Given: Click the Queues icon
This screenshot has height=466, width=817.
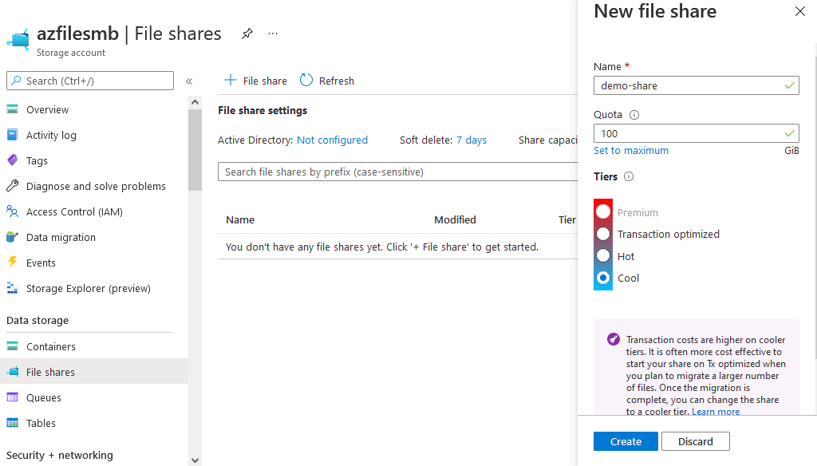Looking at the screenshot, I should pyautogui.click(x=13, y=397).
